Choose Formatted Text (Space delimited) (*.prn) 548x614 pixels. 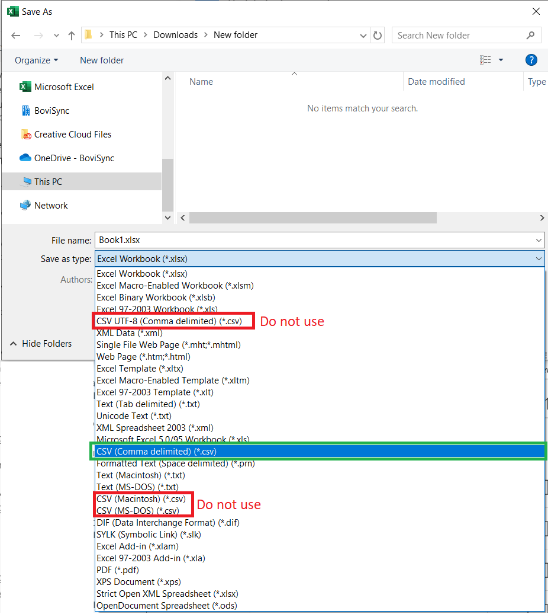(x=320, y=463)
